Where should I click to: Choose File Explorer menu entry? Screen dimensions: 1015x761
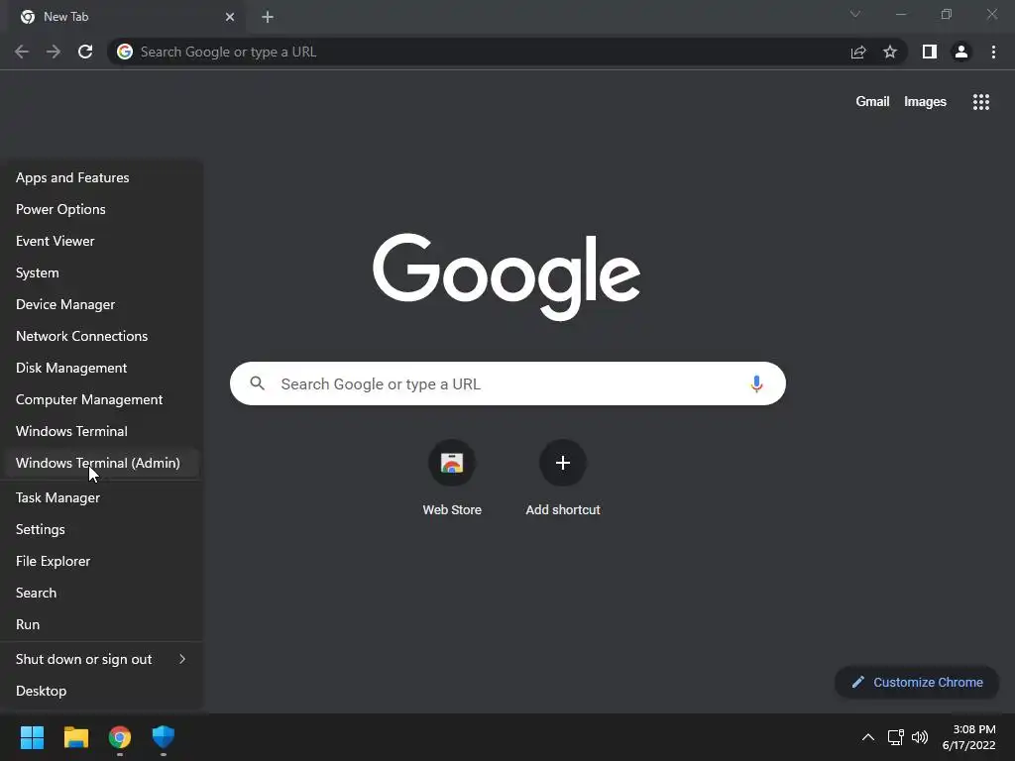[x=102, y=561]
